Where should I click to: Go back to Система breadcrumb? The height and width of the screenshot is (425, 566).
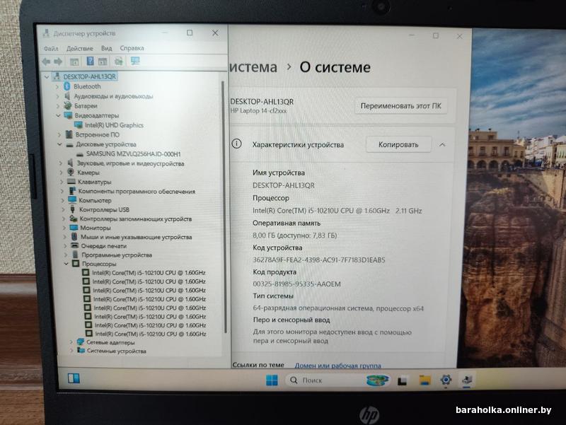click(253, 67)
